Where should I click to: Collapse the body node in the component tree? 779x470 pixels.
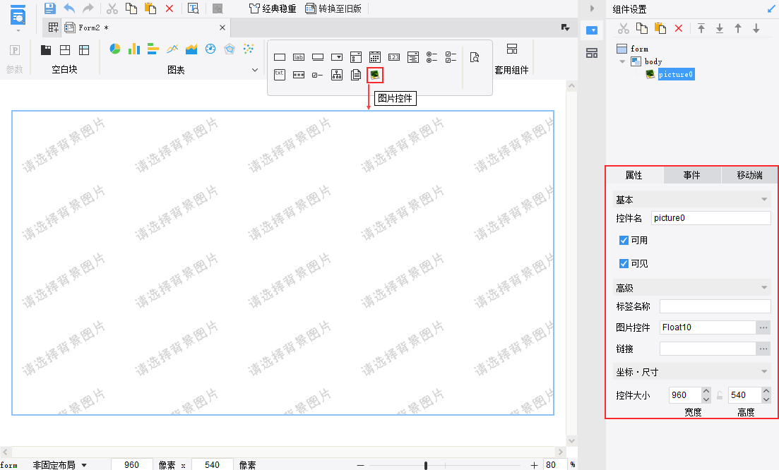click(x=622, y=61)
